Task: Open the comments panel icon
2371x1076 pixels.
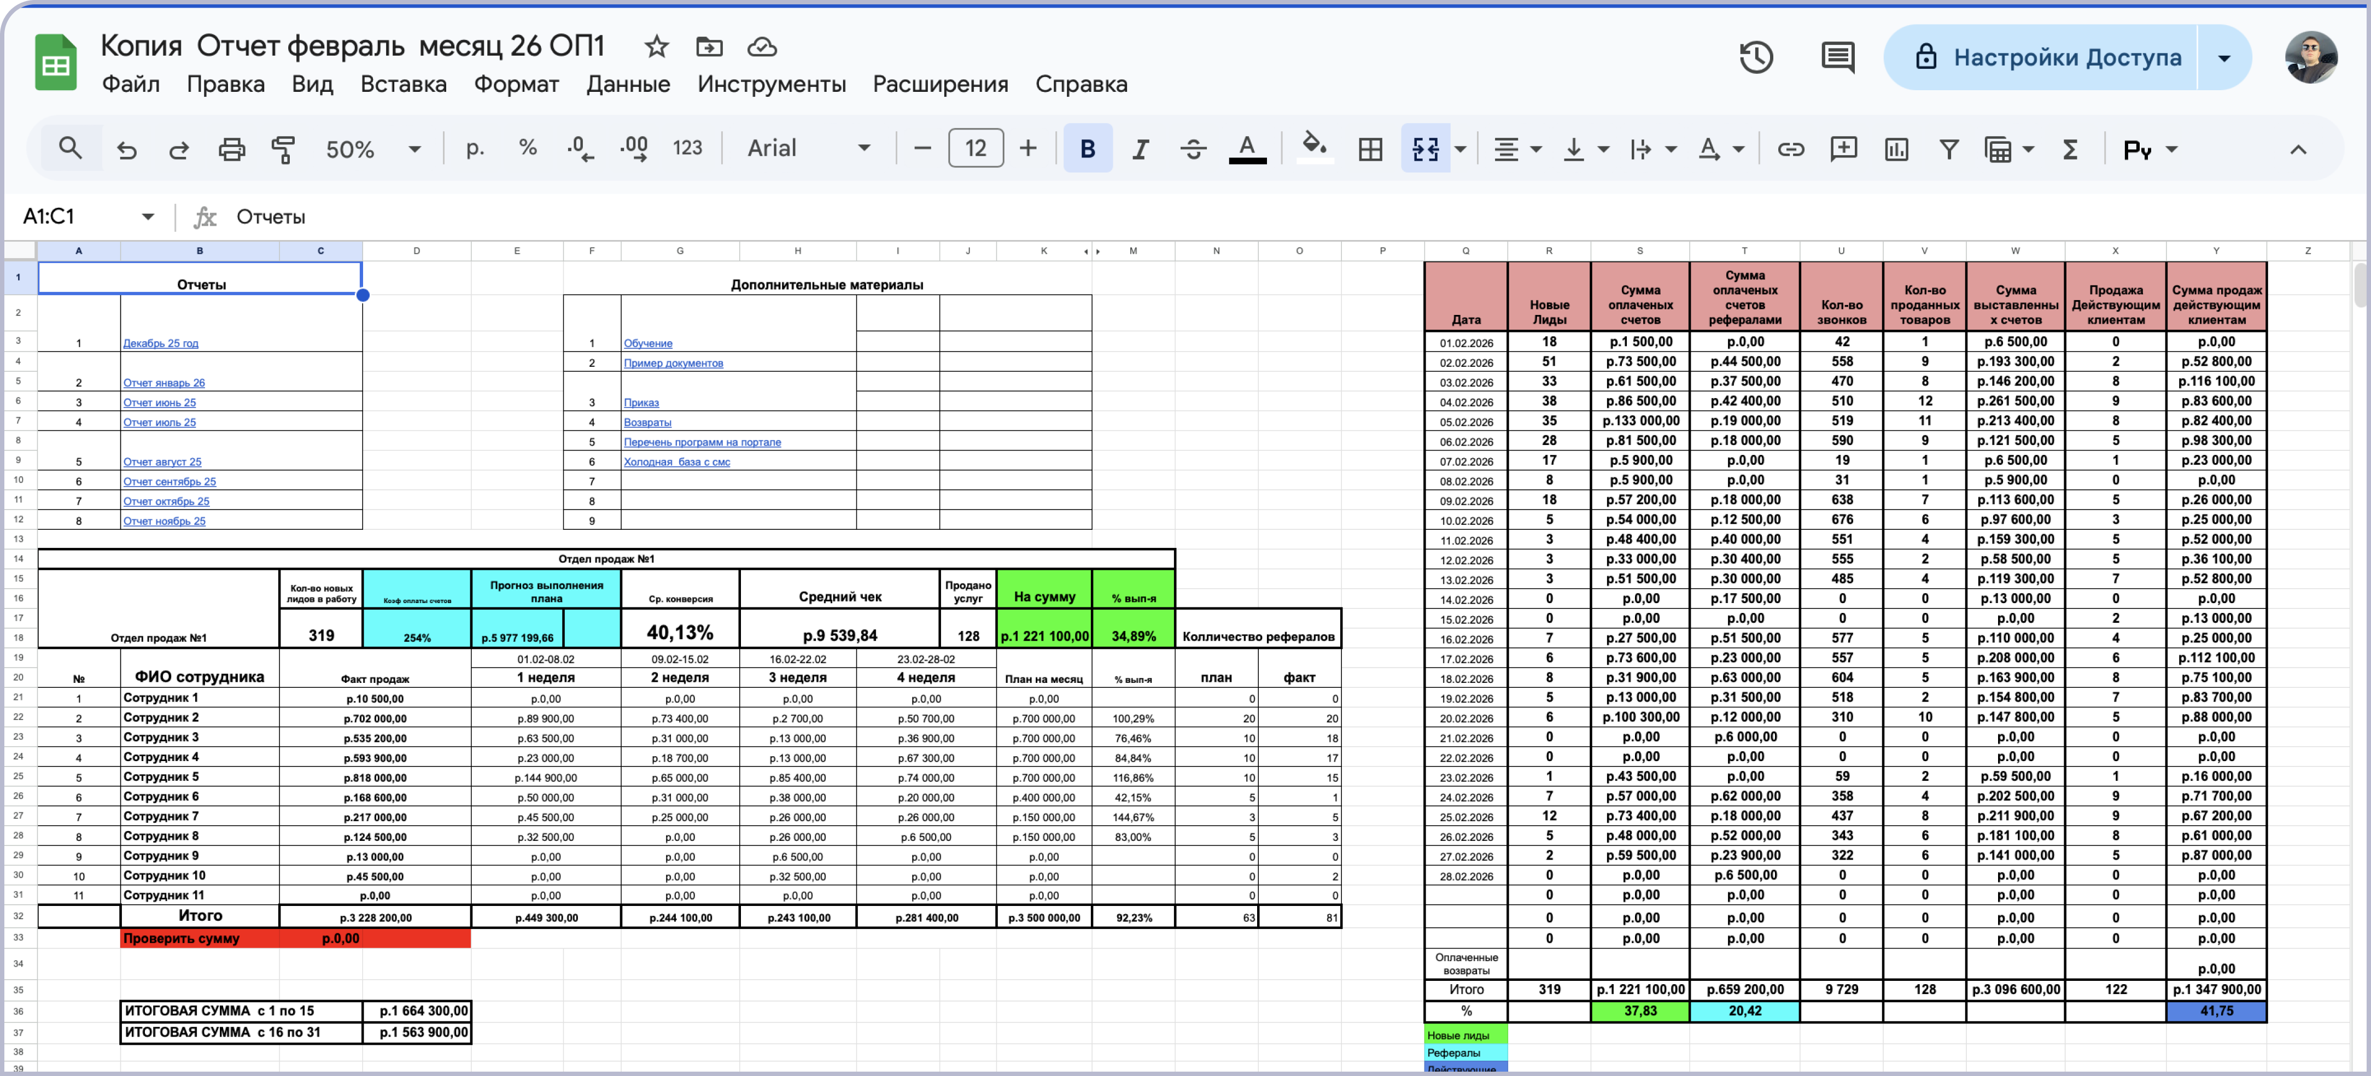Action: [1837, 57]
